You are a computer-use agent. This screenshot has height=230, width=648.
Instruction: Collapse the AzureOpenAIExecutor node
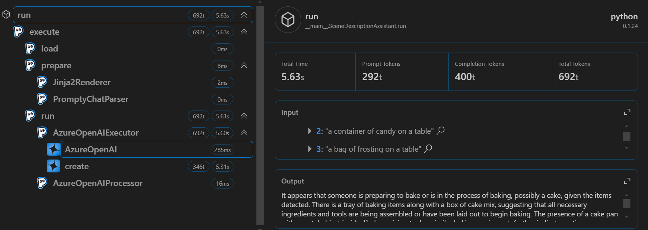point(244,133)
